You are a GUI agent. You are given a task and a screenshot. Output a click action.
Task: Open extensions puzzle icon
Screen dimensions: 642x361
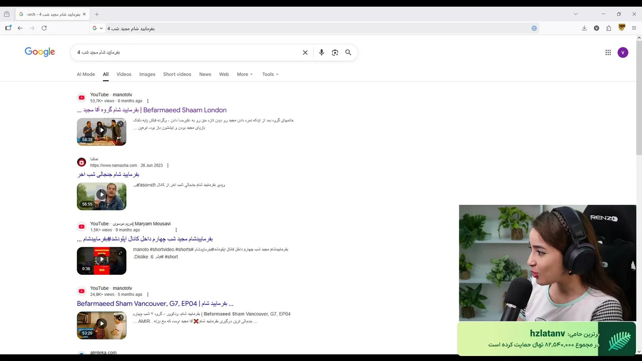(x=609, y=28)
